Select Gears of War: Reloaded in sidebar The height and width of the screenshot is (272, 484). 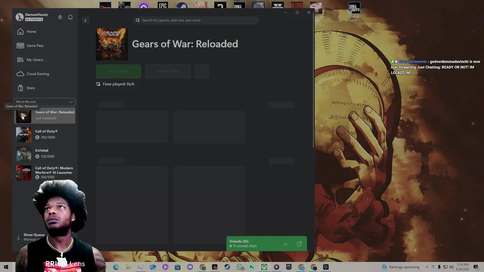(45, 115)
